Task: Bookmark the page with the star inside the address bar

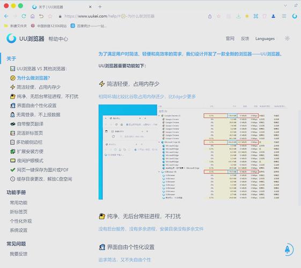Action: pyautogui.click(x=219, y=16)
